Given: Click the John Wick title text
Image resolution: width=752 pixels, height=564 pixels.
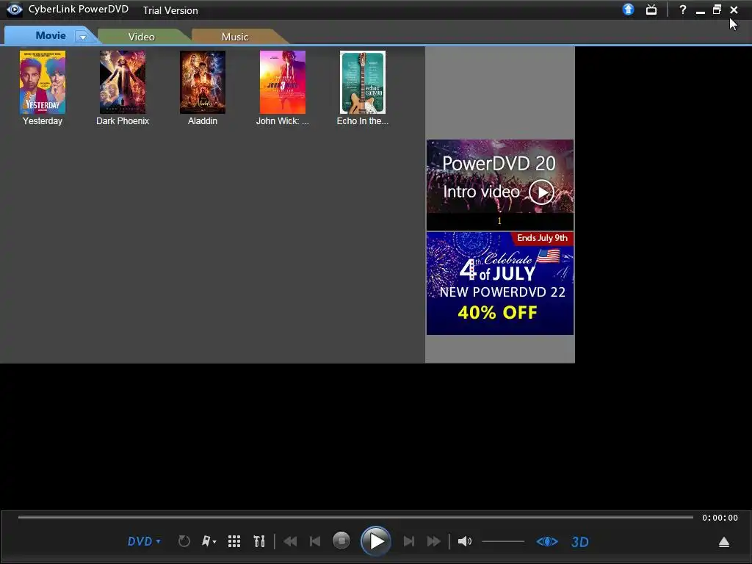Looking at the screenshot, I should tap(283, 121).
